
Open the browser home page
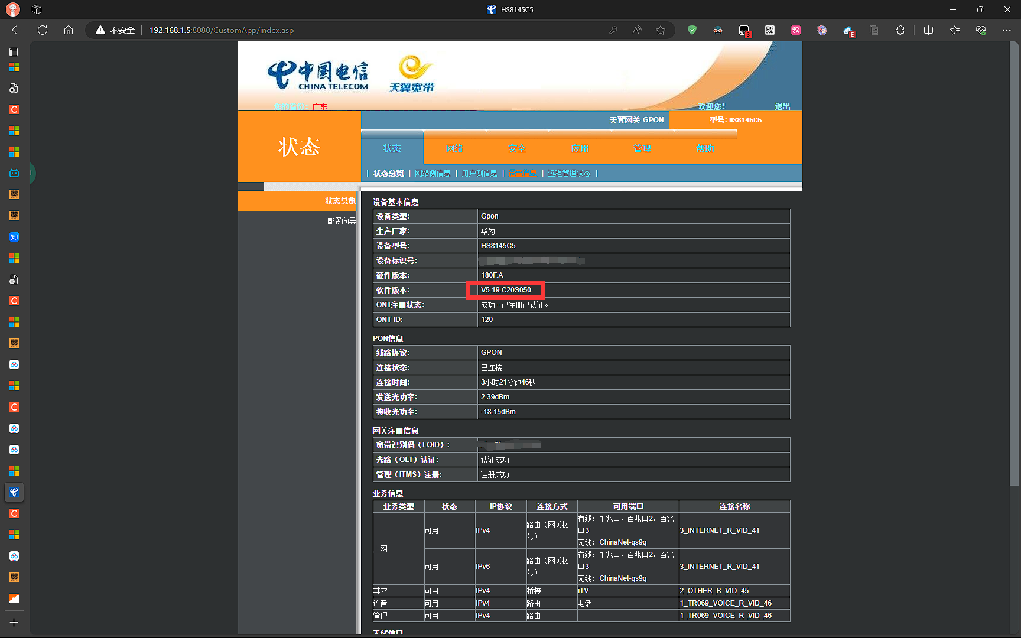[69, 30]
